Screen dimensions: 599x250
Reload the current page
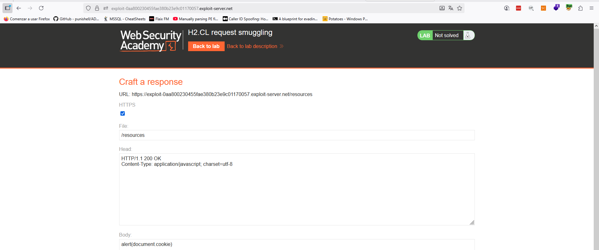coord(41,8)
